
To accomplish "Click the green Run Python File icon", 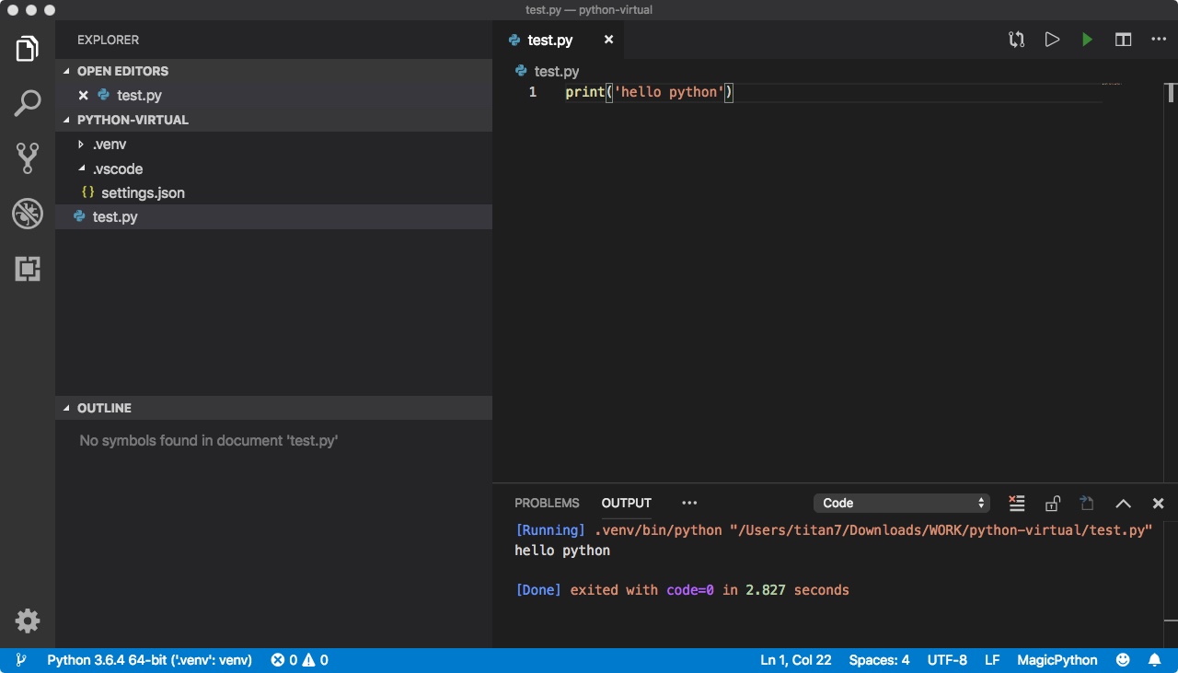I will pyautogui.click(x=1087, y=40).
